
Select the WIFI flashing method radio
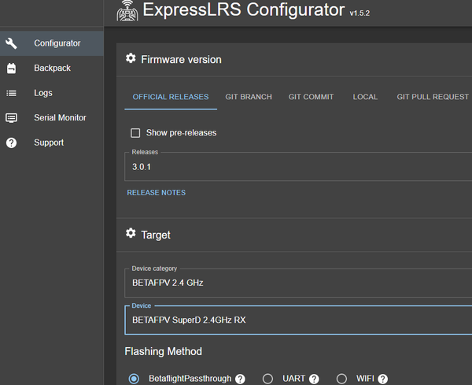coord(341,379)
